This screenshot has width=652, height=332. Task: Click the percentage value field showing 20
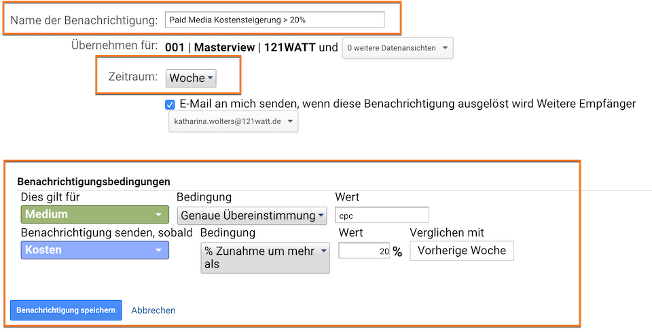364,251
